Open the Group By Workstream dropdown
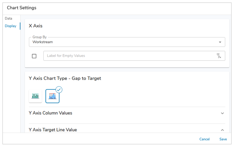 click(x=127, y=42)
